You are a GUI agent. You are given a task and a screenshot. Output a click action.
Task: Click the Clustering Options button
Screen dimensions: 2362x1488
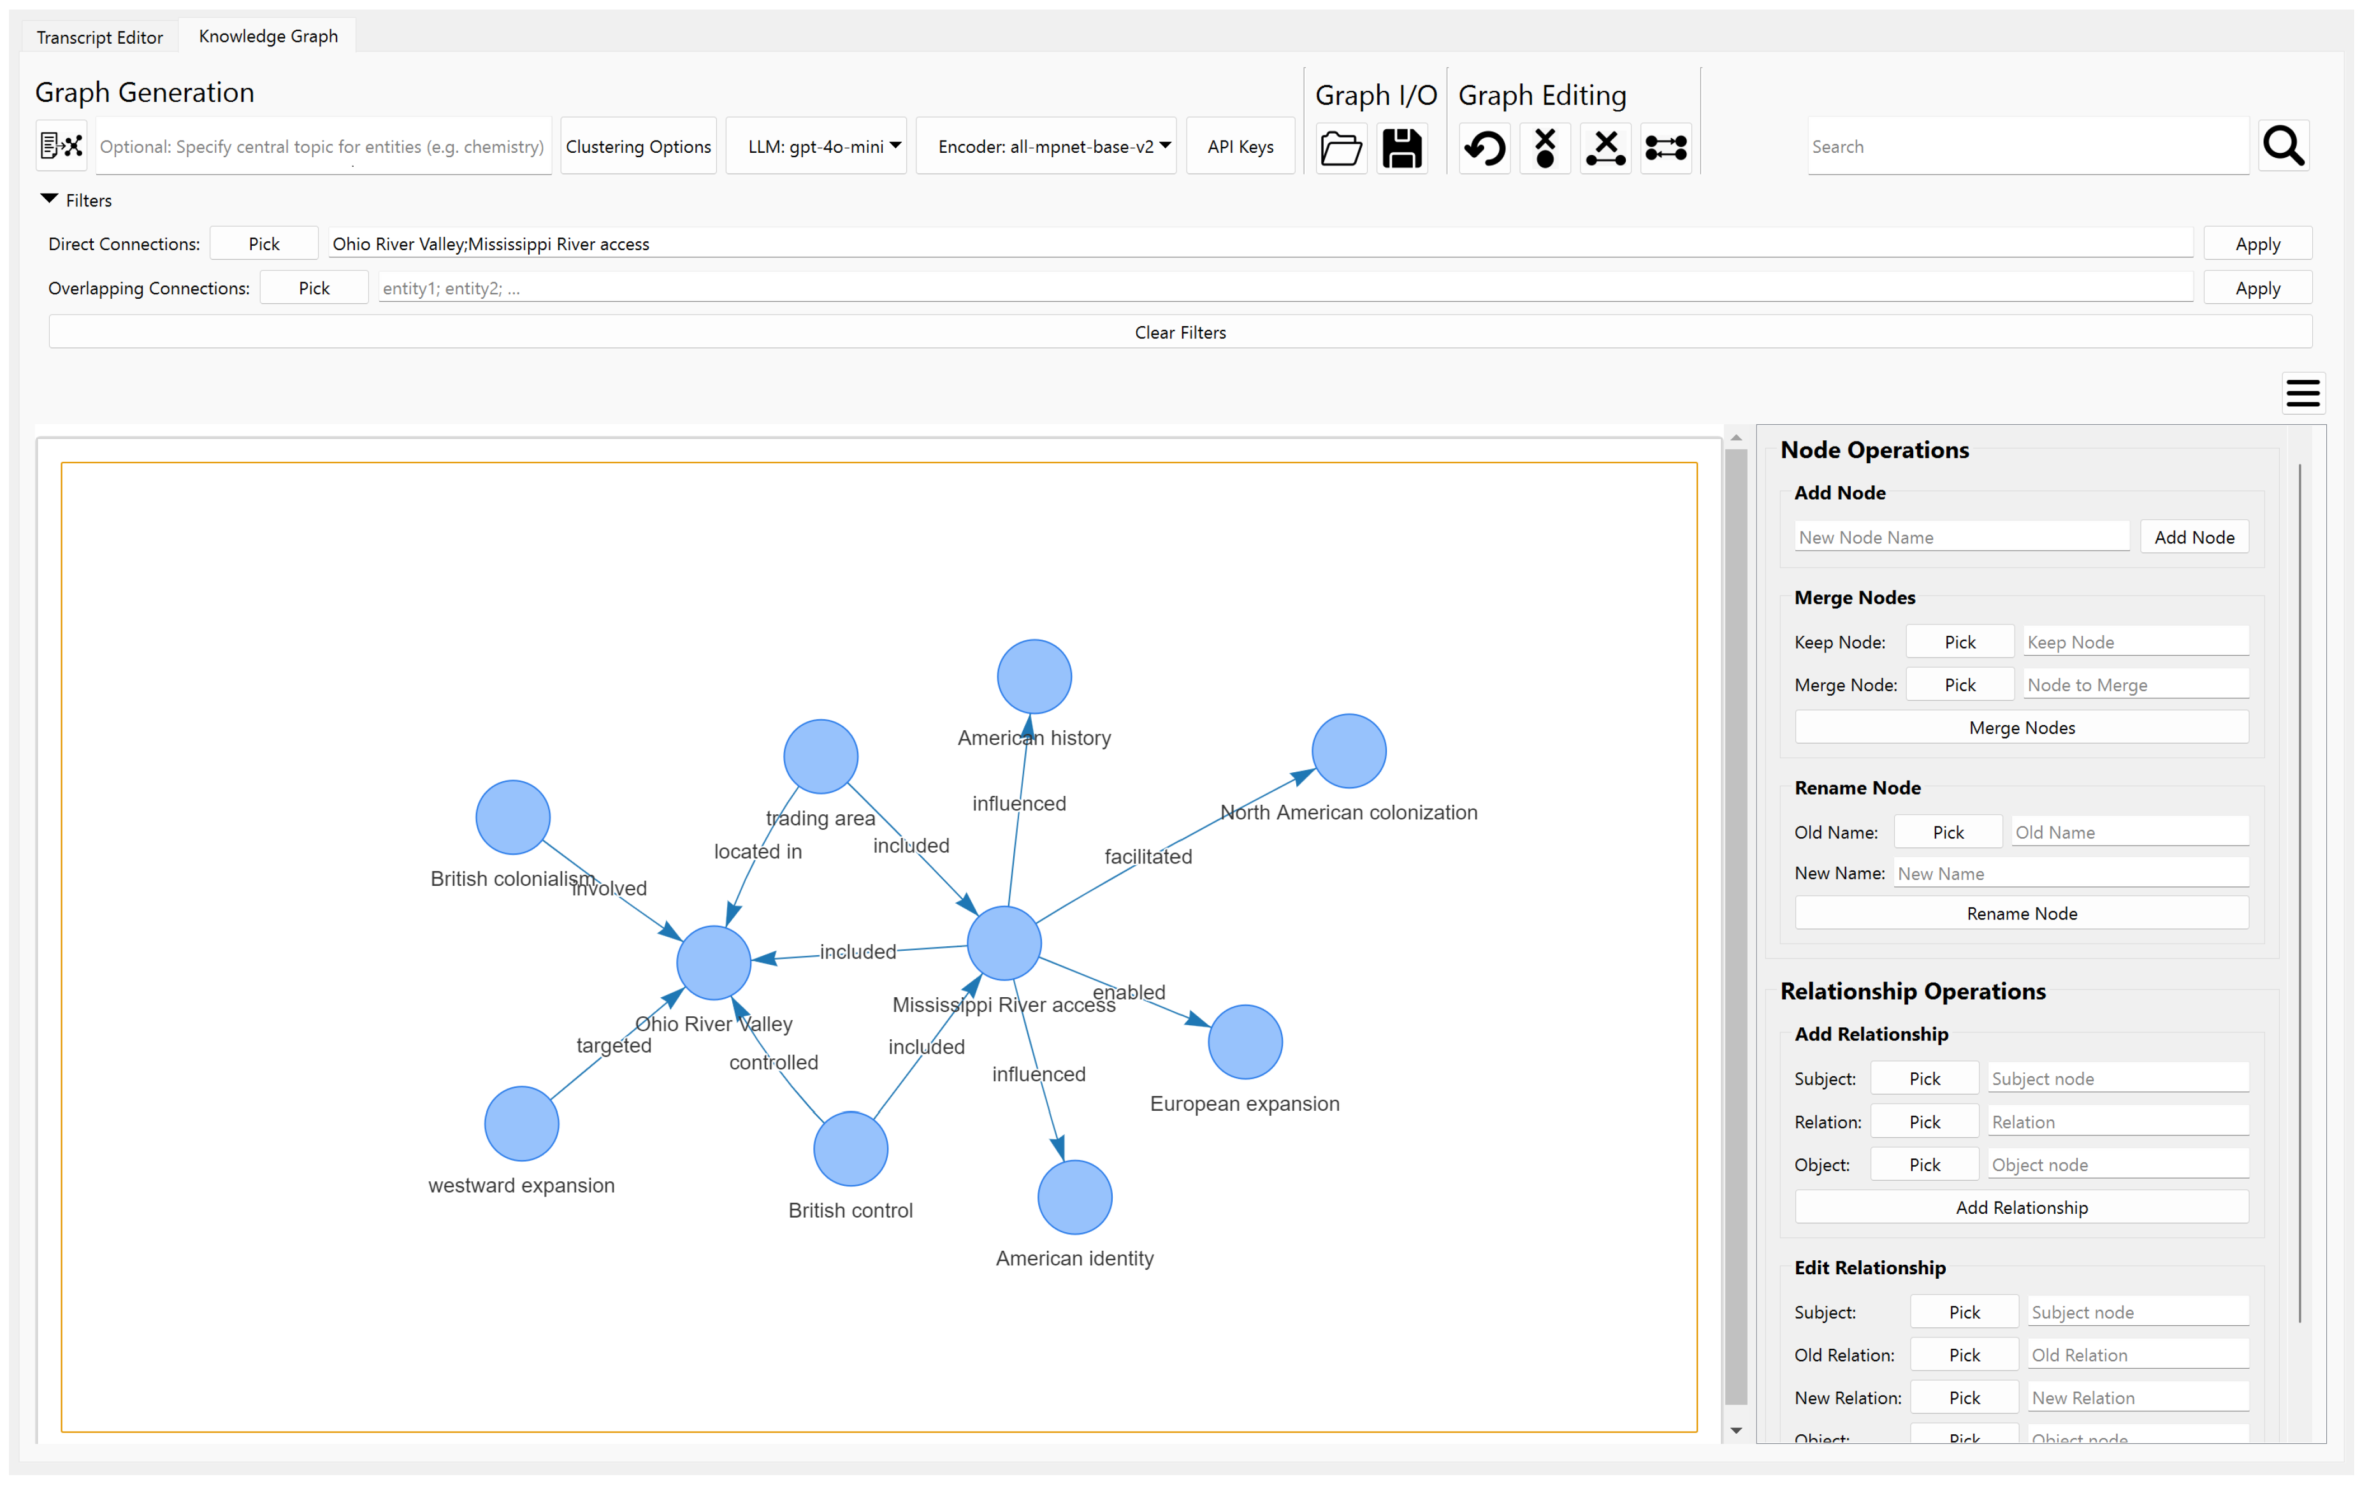coord(638,147)
